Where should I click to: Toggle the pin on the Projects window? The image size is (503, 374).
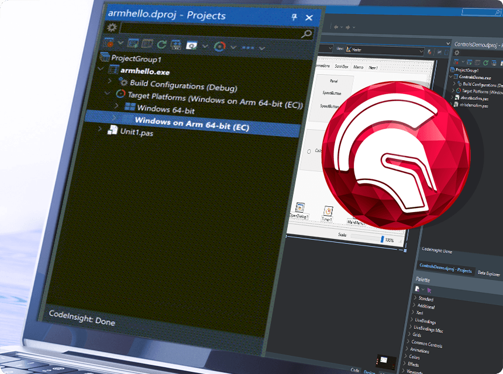[x=294, y=18]
